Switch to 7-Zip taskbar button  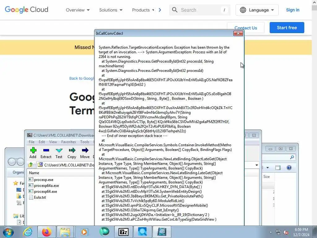123,232
